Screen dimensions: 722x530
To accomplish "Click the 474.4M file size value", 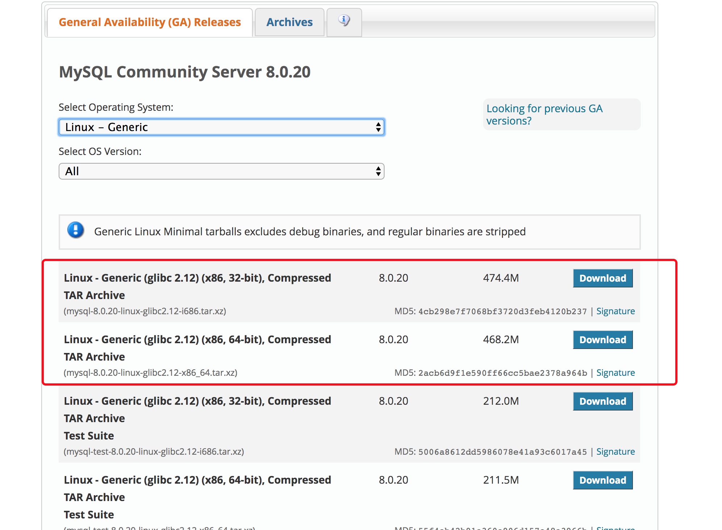I will (501, 278).
